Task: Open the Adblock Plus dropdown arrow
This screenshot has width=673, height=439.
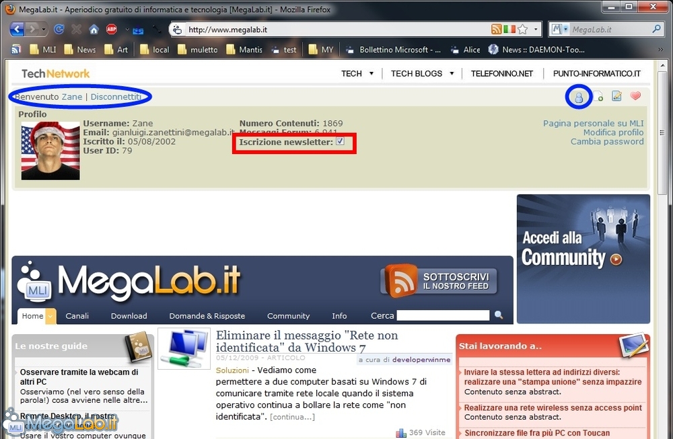Action: click(127, 30)
